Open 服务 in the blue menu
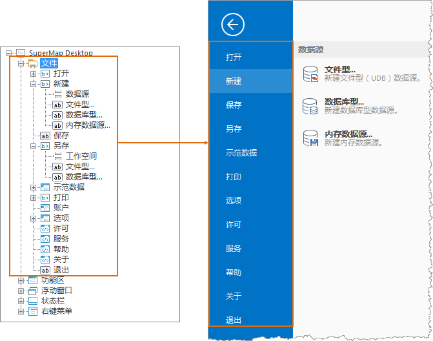433x341 pixels. coord(251,249)
